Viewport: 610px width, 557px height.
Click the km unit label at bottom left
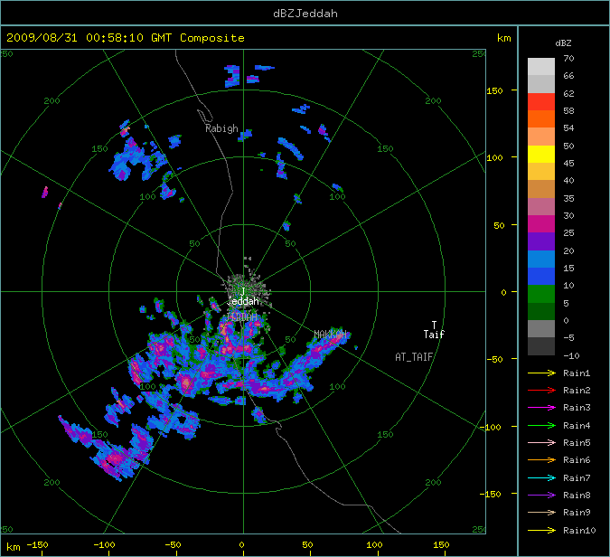click(14, 547)
